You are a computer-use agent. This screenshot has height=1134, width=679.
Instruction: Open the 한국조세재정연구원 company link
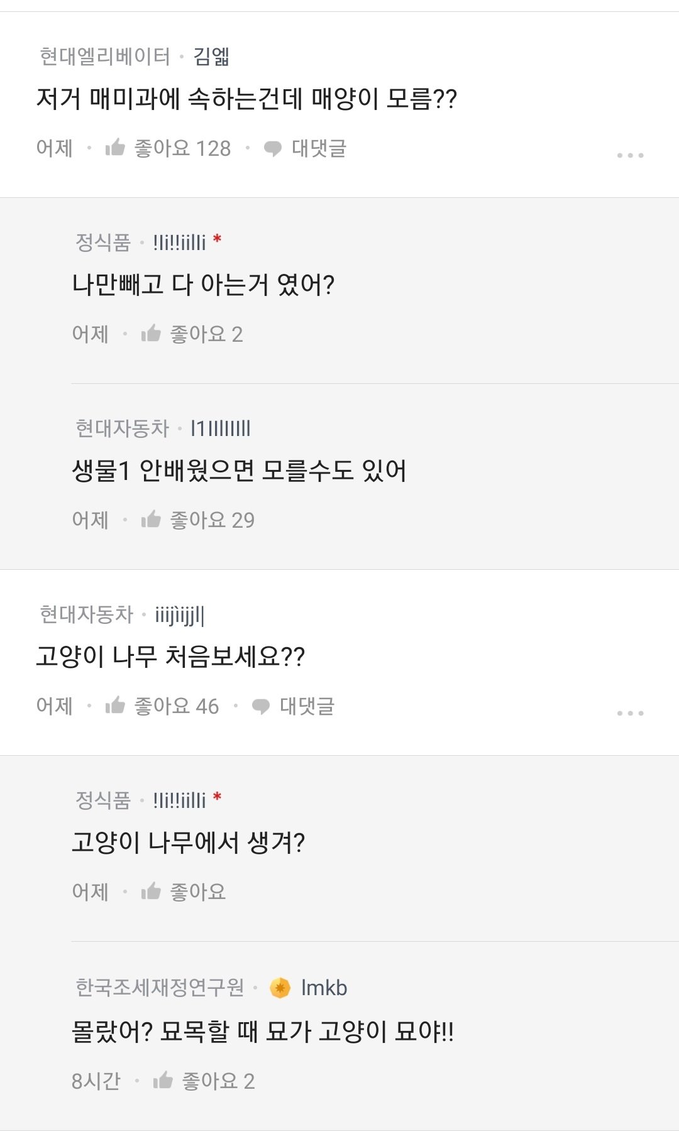click(x=160, y=988)
